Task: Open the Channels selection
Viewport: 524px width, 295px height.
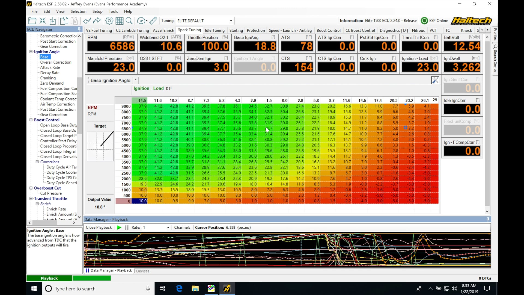Action: click(182, 227)
